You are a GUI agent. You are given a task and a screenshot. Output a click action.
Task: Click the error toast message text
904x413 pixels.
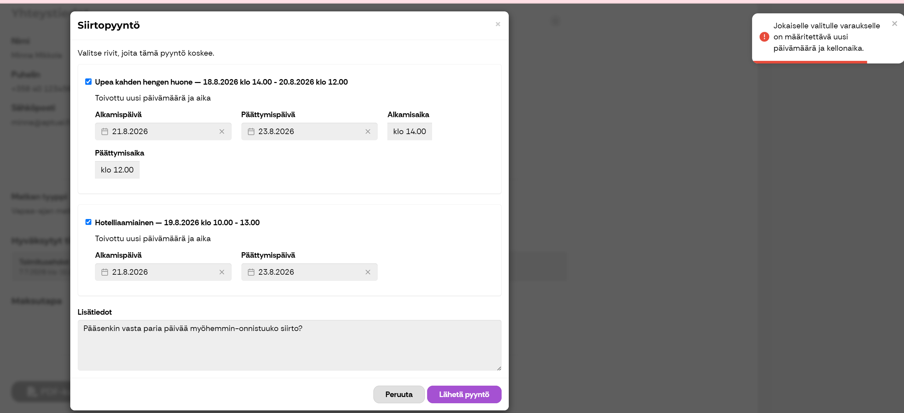pos(826,37)
